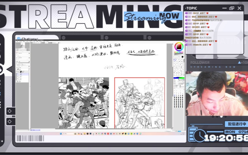Click the manga reference image on the canvas
This screenshot has width=248, height=155.
[x=84, y=103]
